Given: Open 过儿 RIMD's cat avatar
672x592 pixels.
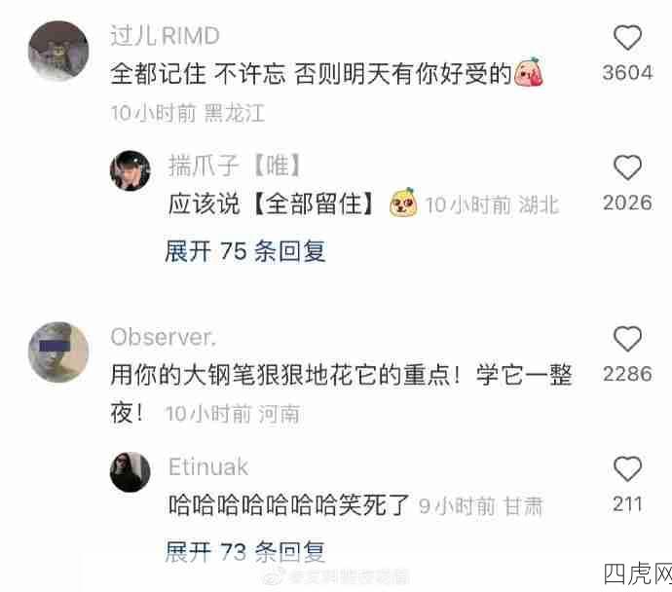Looking at the screenshot, I should 58,51.
